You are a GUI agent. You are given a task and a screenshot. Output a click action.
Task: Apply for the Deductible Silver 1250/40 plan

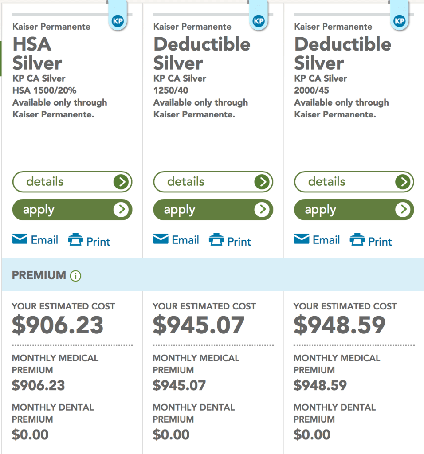pyautogui.click(x=213, y=210)
